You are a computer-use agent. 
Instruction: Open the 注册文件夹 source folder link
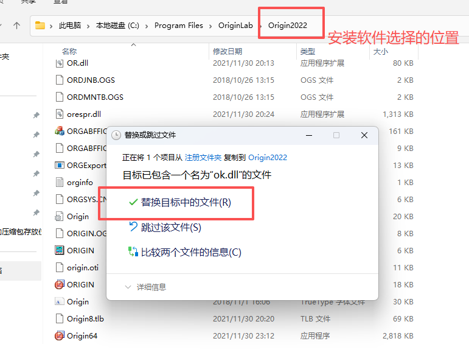203,158
